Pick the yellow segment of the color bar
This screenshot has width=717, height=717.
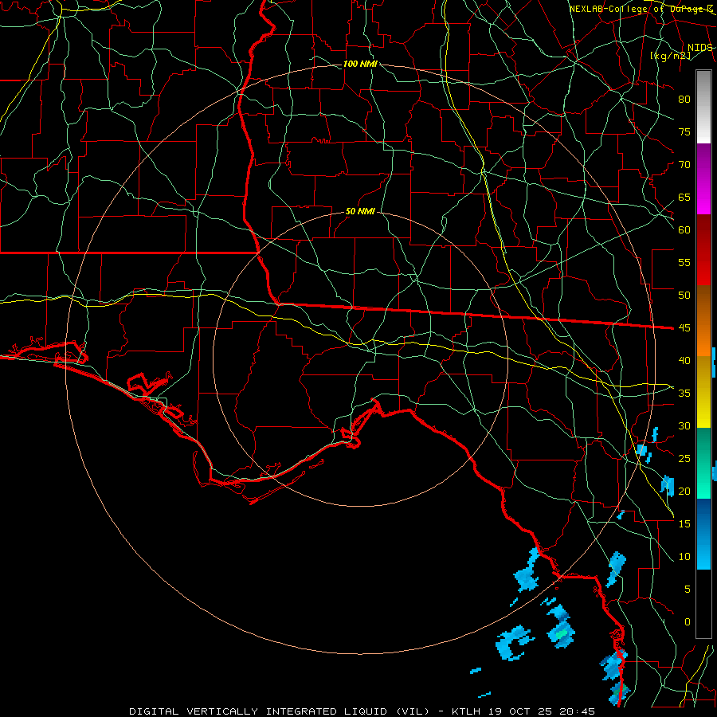pos(703,392)
